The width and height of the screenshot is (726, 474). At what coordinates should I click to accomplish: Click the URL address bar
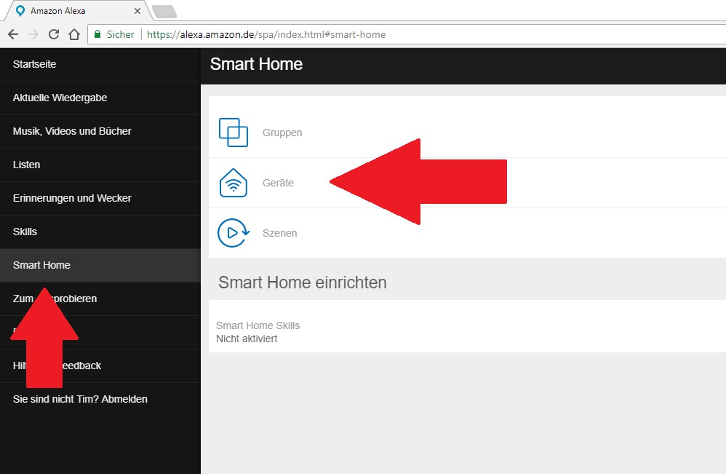(x=436, y=34)
